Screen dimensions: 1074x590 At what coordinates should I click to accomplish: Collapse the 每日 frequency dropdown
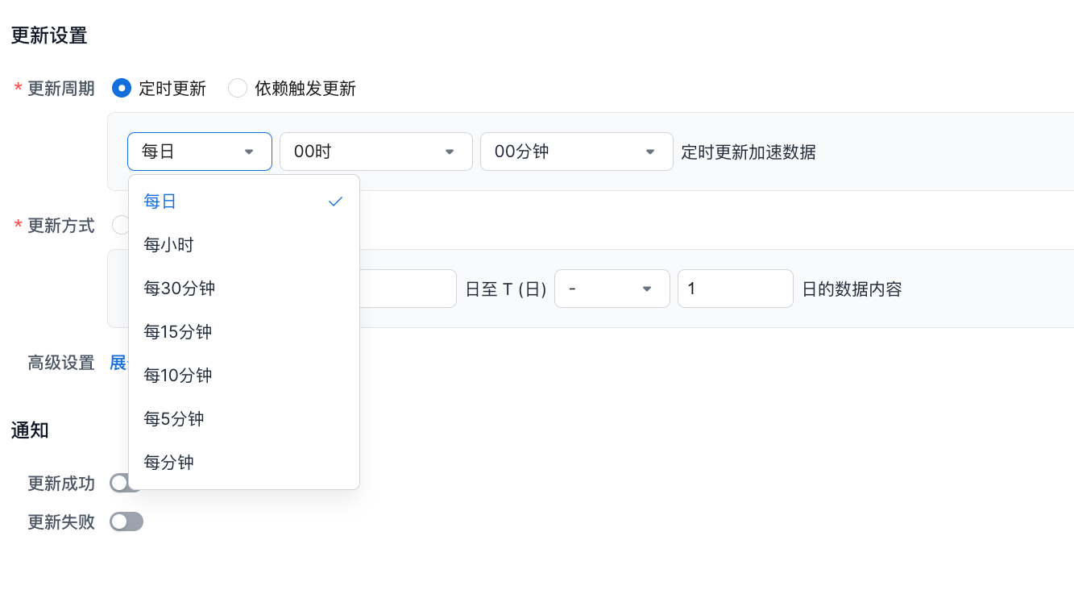click(x=199, y=152)
